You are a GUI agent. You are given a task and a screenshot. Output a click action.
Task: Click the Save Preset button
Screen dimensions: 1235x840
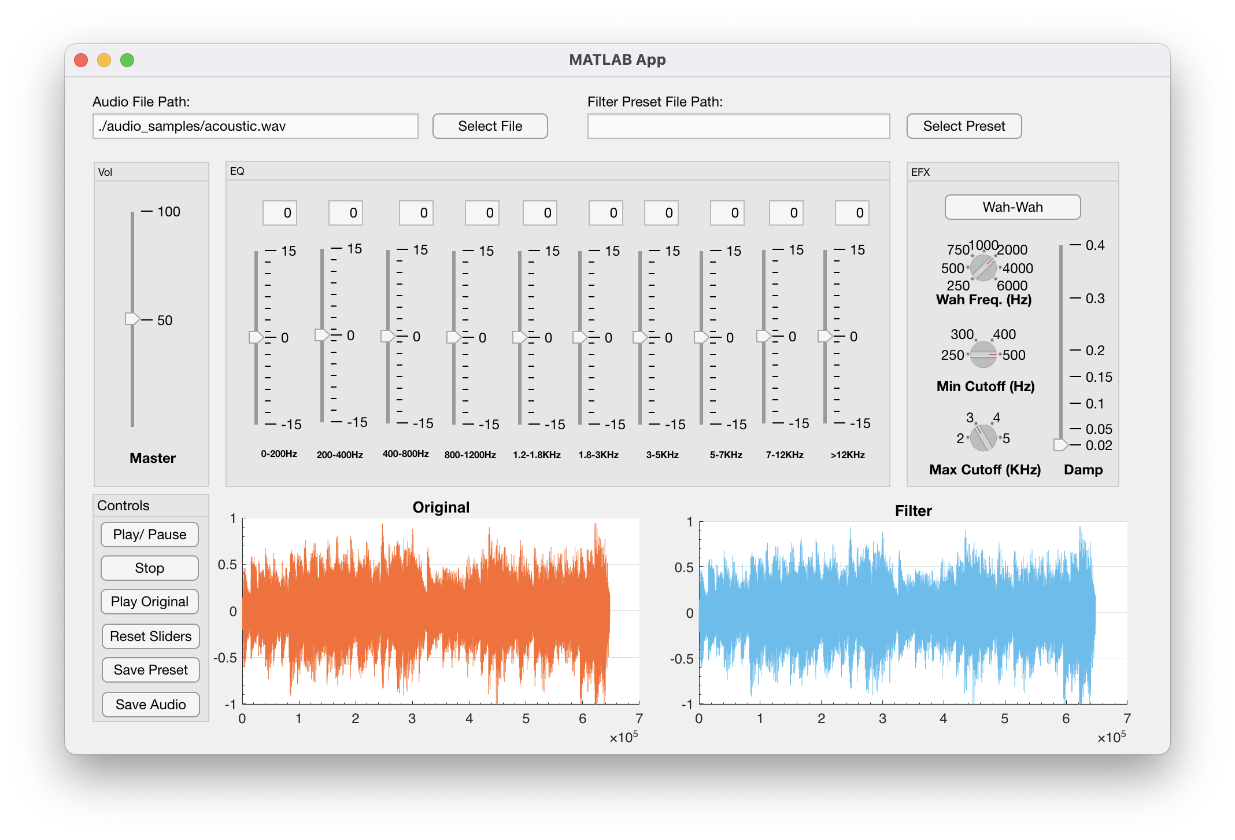pyautogui.click(x=150, y=670)
